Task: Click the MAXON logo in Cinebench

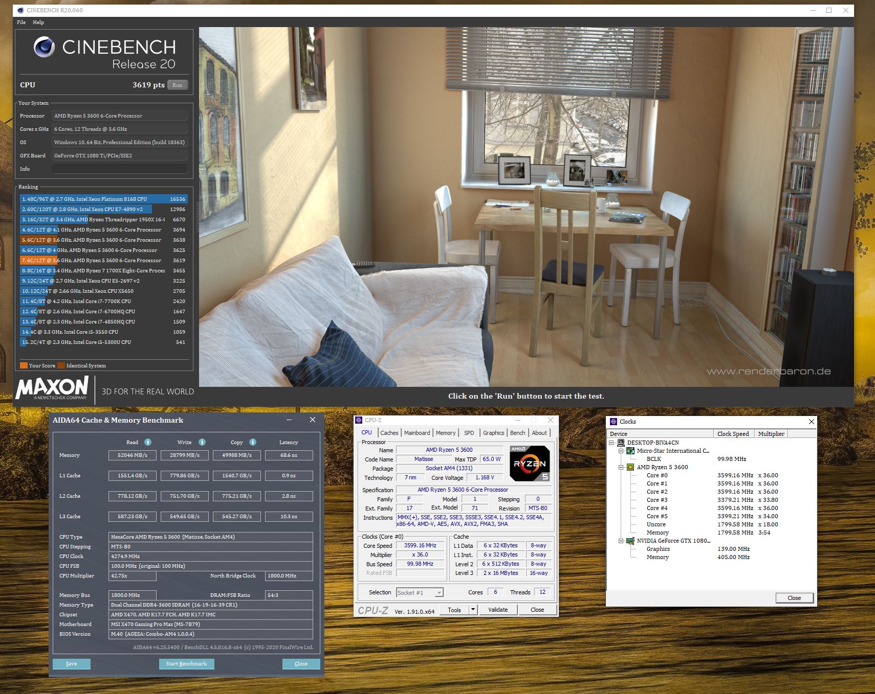Action: tap(52, 388)
